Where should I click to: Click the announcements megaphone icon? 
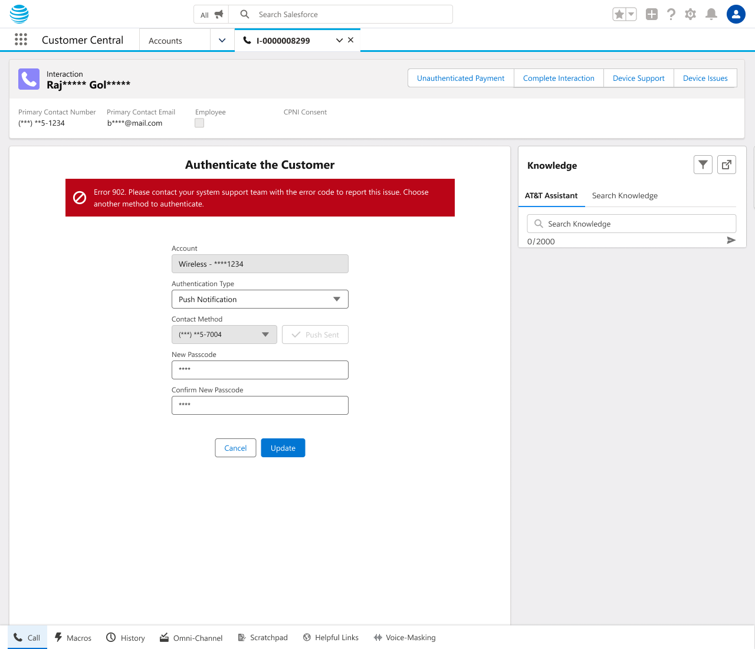point(219,14)
